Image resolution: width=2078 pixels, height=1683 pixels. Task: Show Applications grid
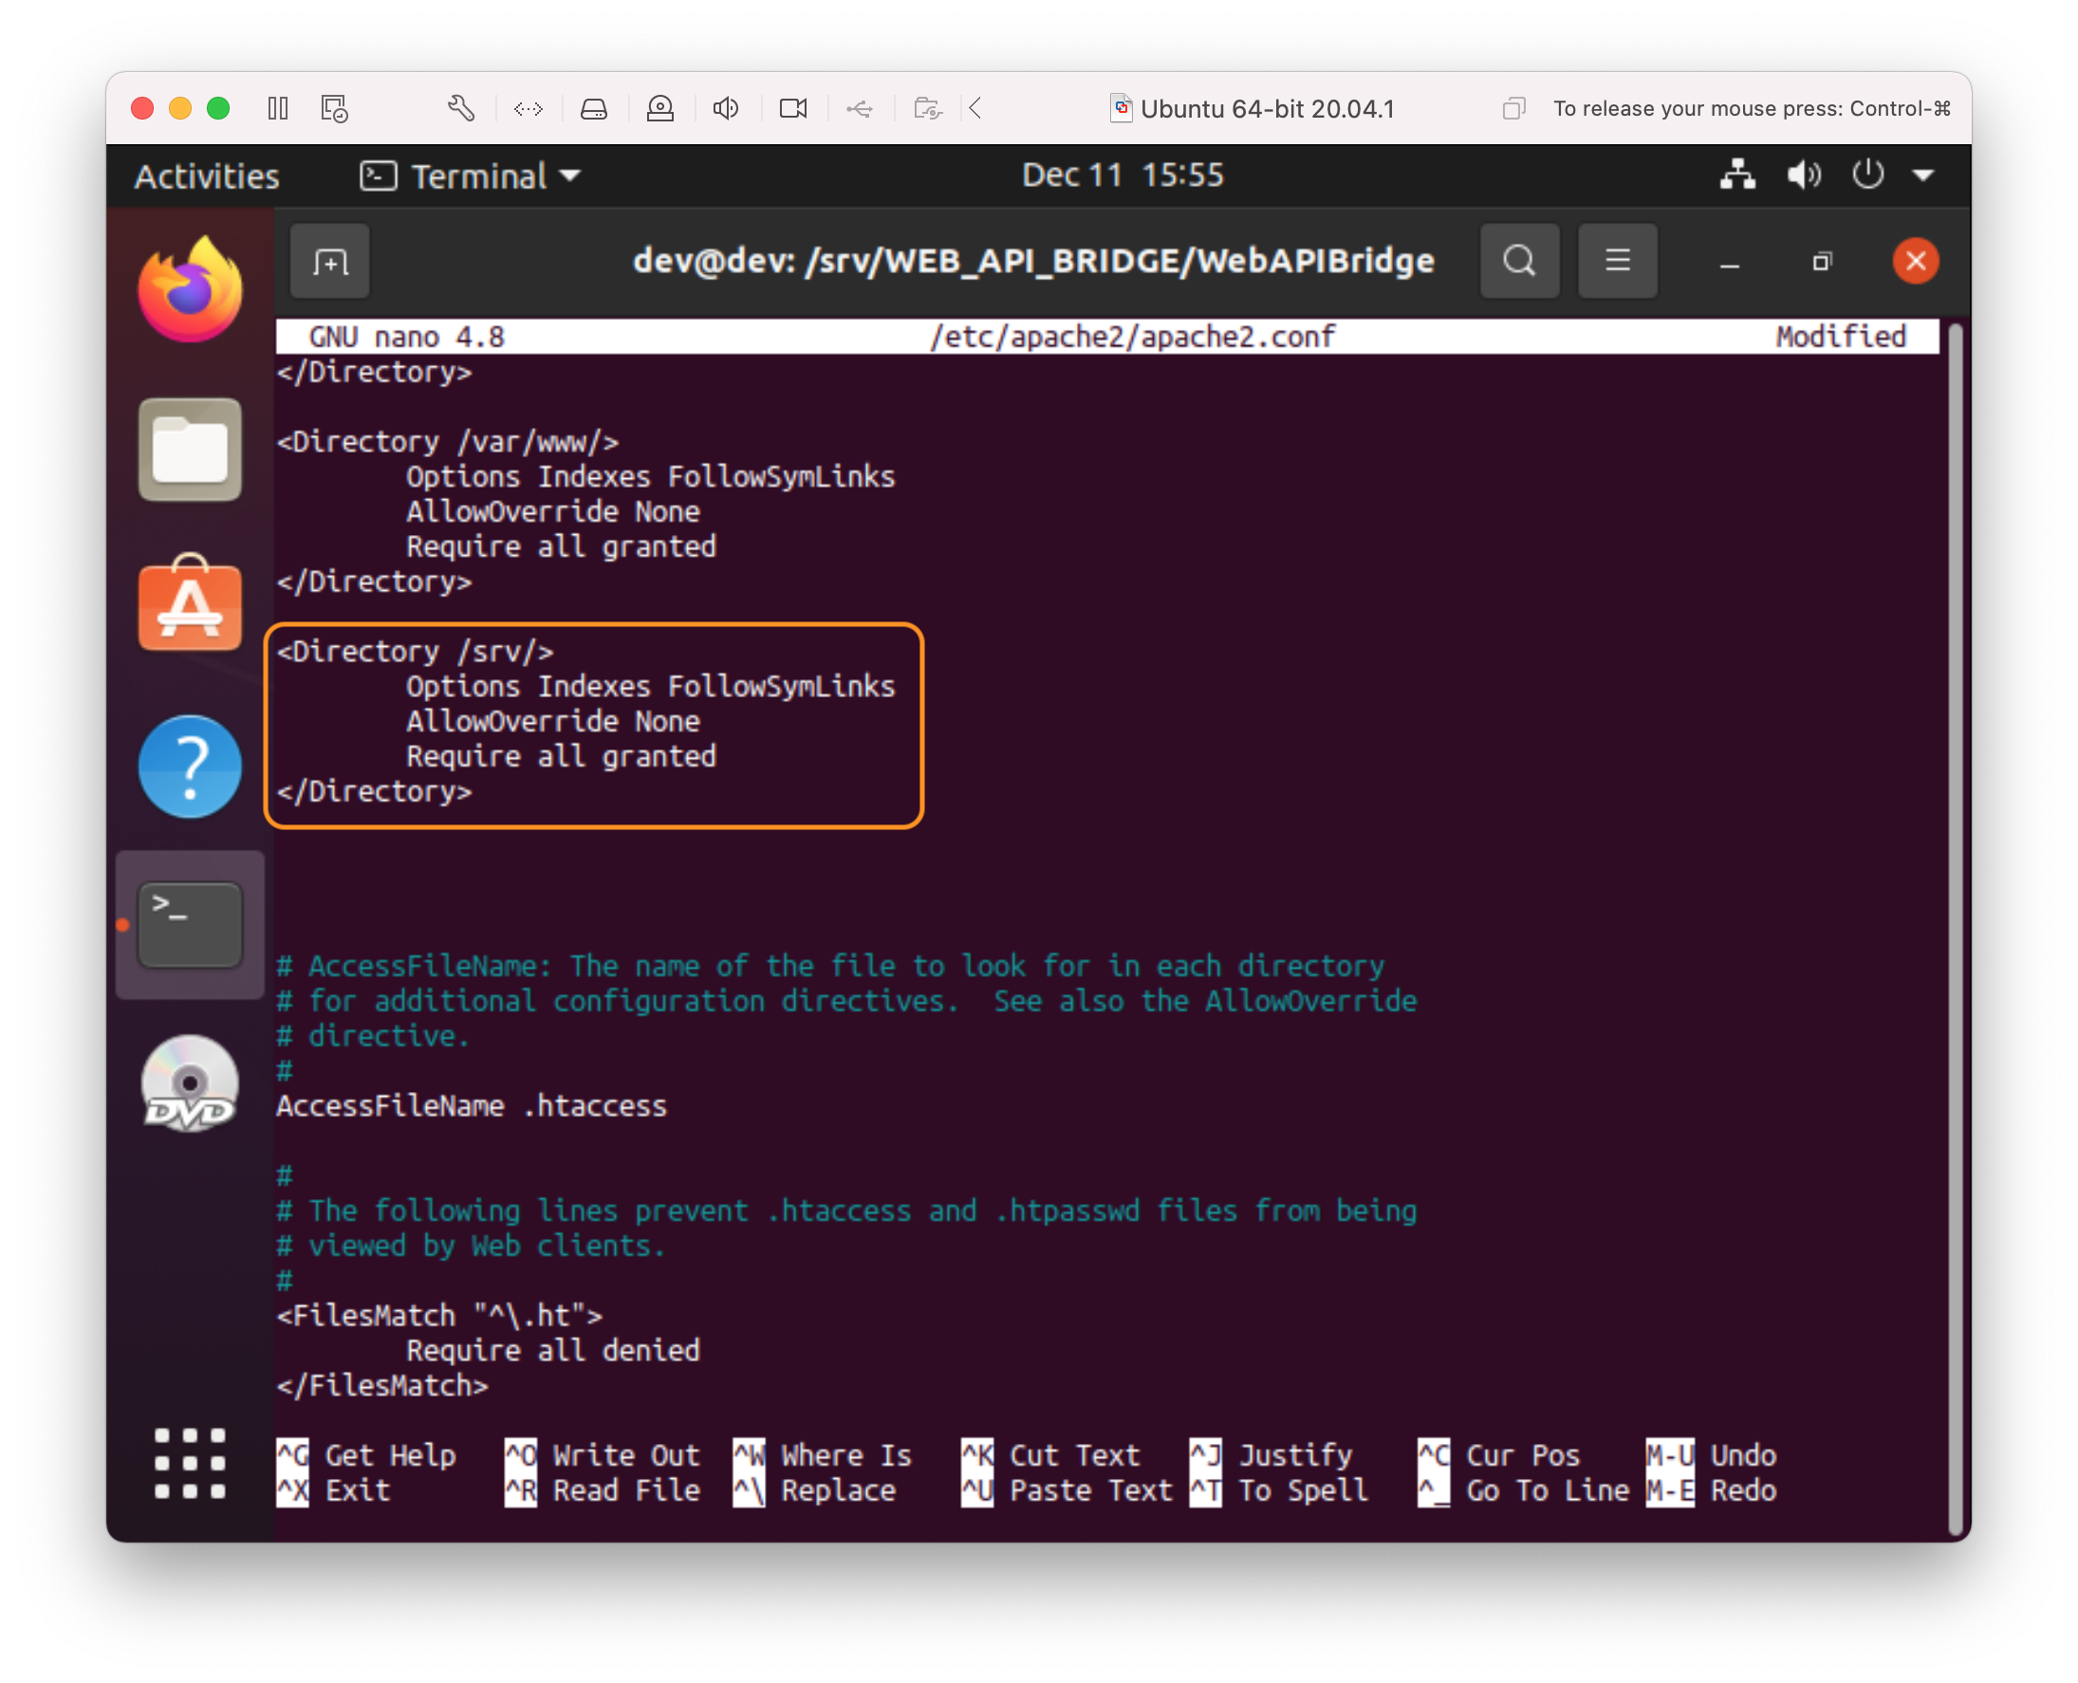tap(190, 1464)
